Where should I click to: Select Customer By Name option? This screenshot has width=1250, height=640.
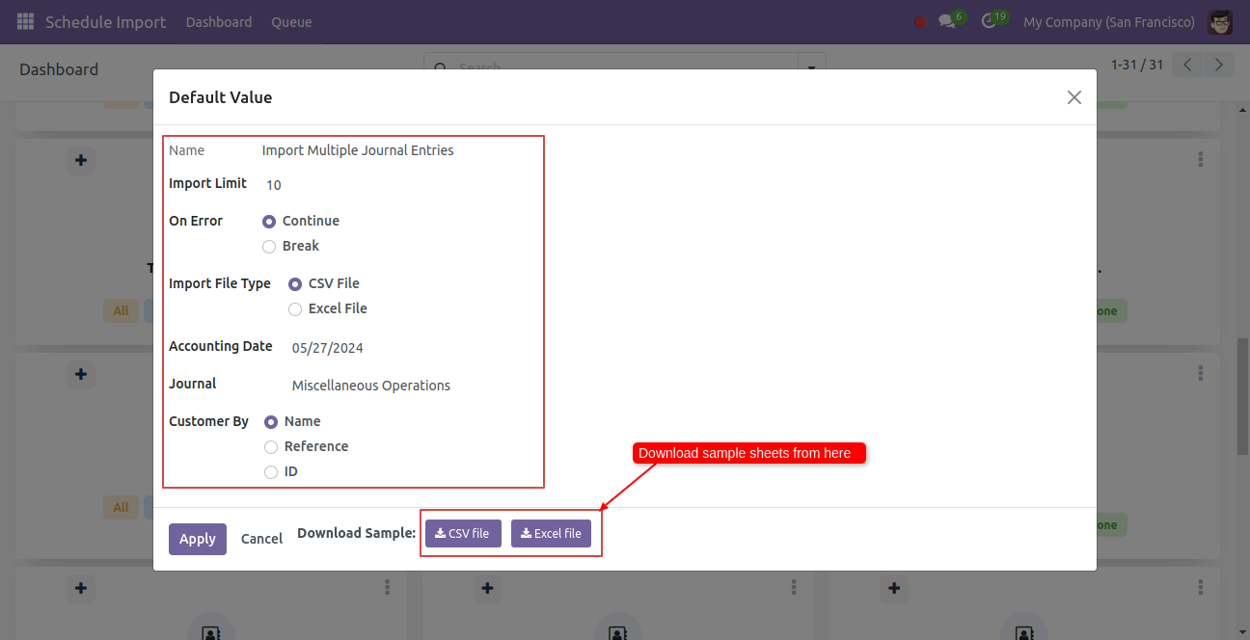point(271,422)
